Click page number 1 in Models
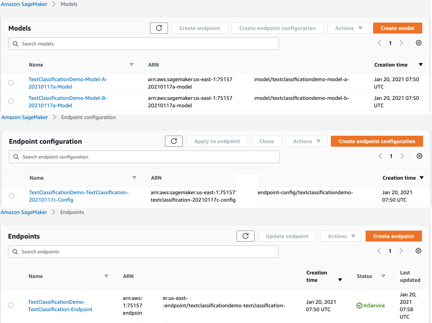Viewport: 432px width, 323px height. (x=390, y=43)
